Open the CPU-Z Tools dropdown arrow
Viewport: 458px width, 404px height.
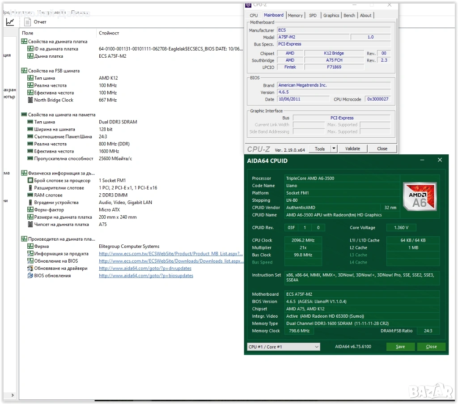334,149
